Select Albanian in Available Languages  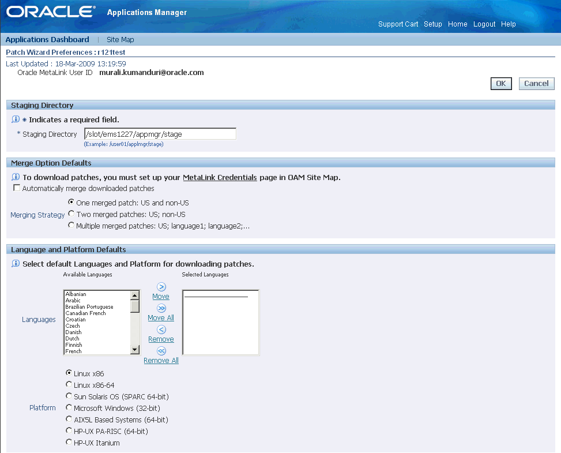click(x=76, y=294)
